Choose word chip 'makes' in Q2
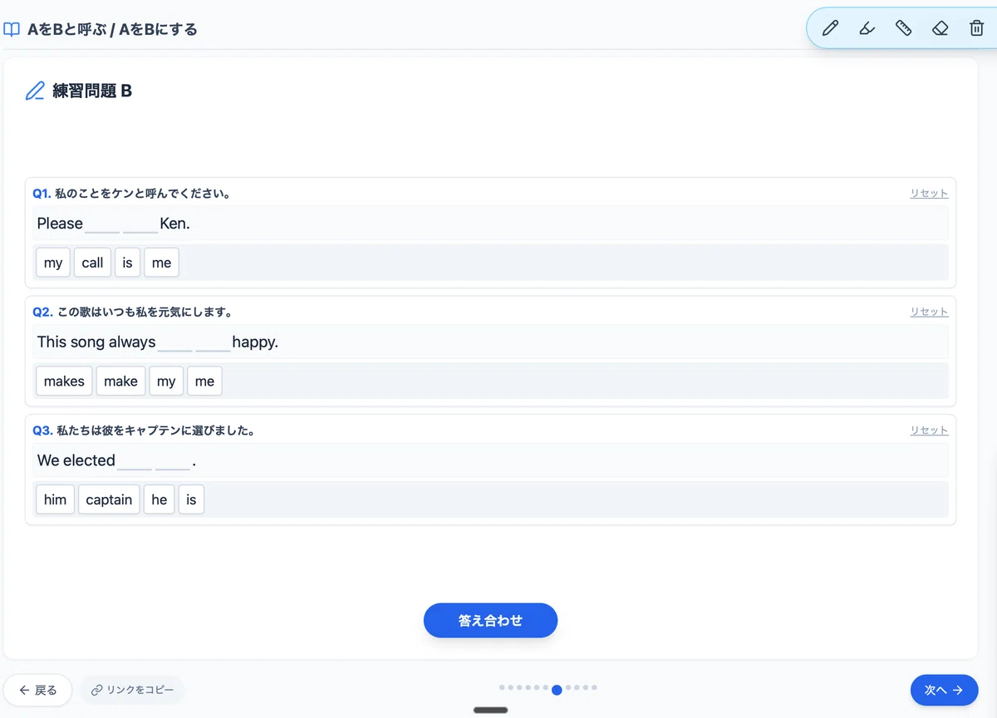997x718 pixels. pyautogui.click(x=64, y=381)
